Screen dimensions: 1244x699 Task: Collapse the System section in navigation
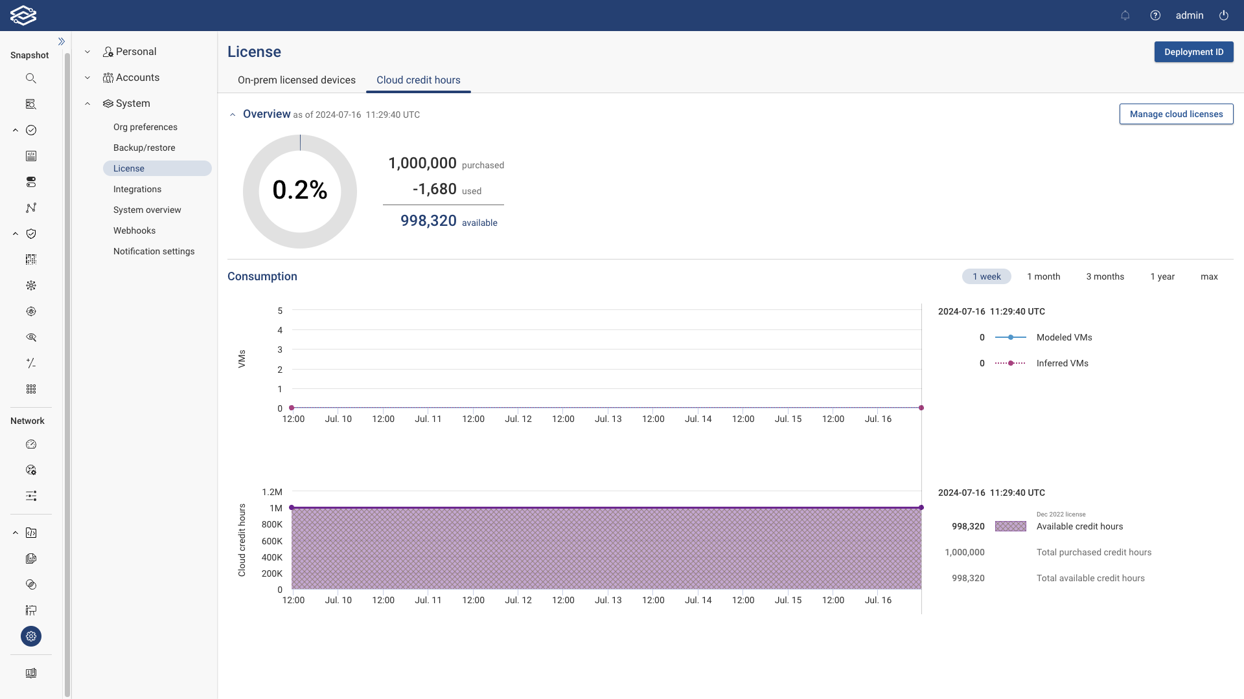[x=87, y=103]
